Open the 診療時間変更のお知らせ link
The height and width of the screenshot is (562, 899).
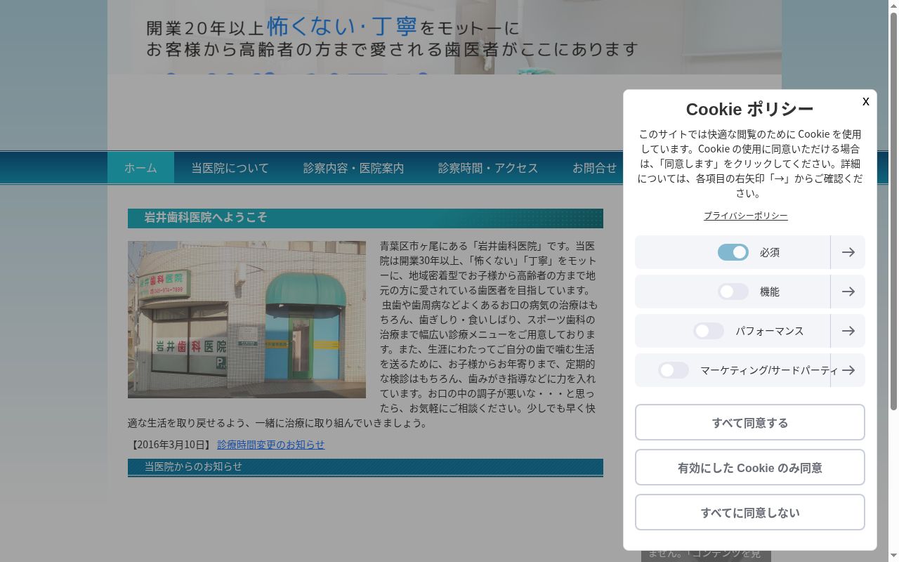pos(271,445)
